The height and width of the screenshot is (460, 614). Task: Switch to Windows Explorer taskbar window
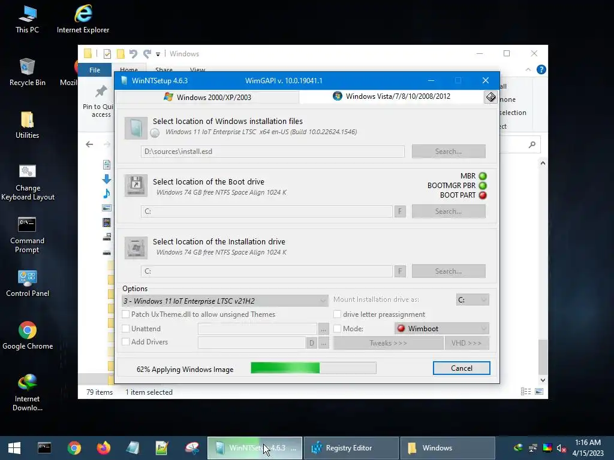(448, 448)
